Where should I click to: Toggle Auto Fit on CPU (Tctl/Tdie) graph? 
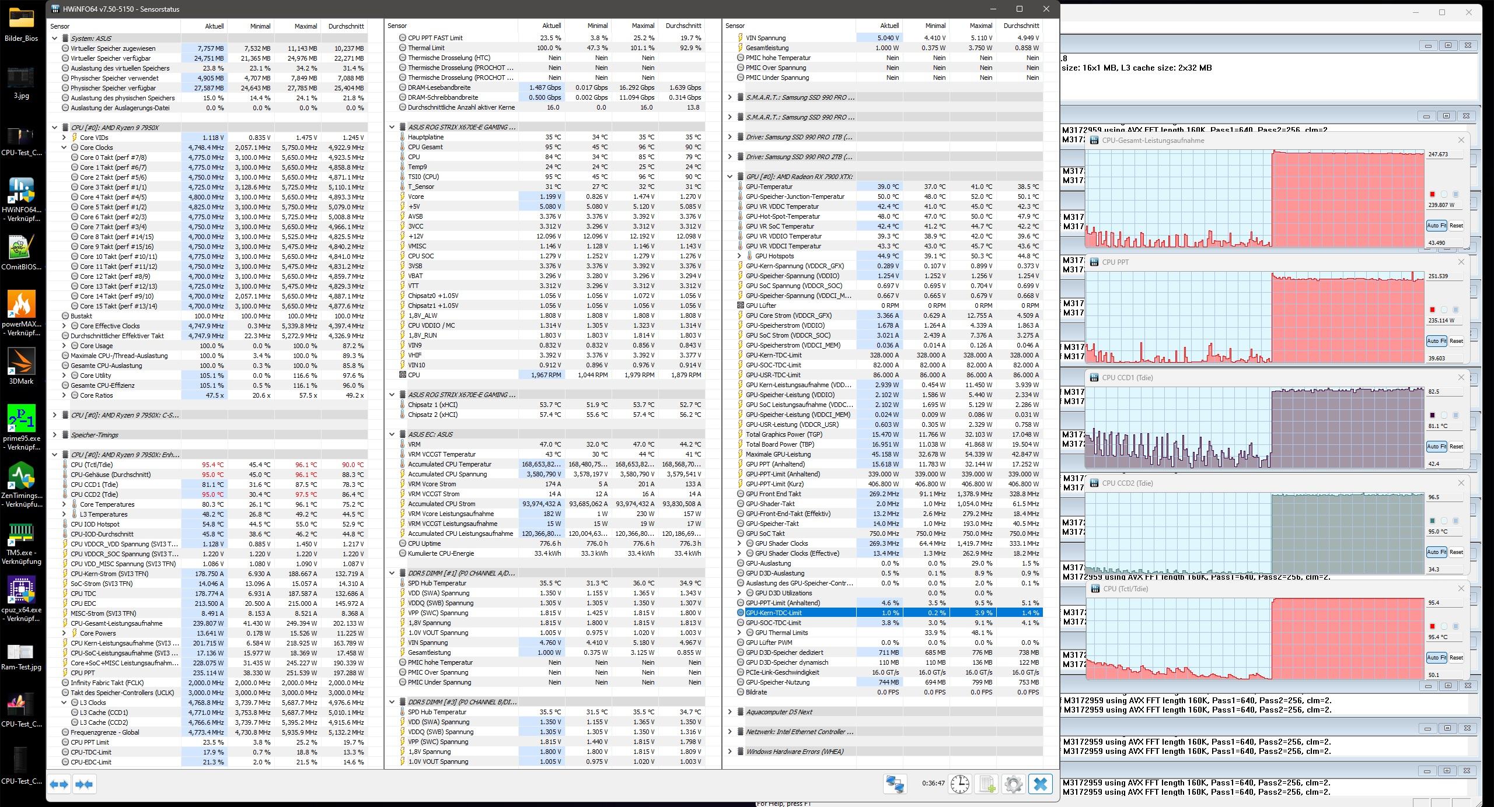pos(1436,658)
